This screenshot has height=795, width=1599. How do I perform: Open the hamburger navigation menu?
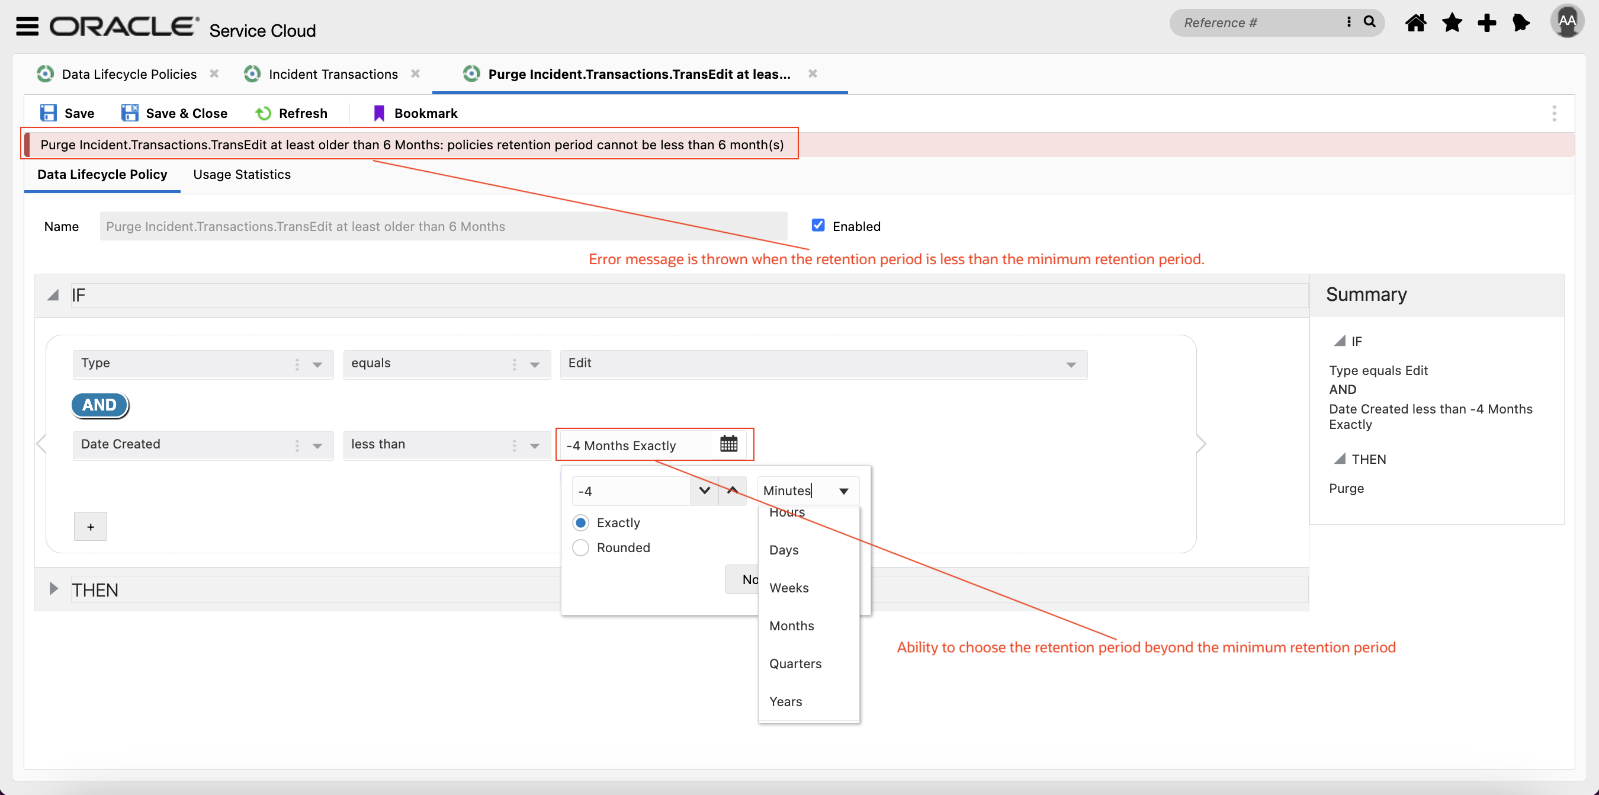[27, 26]
